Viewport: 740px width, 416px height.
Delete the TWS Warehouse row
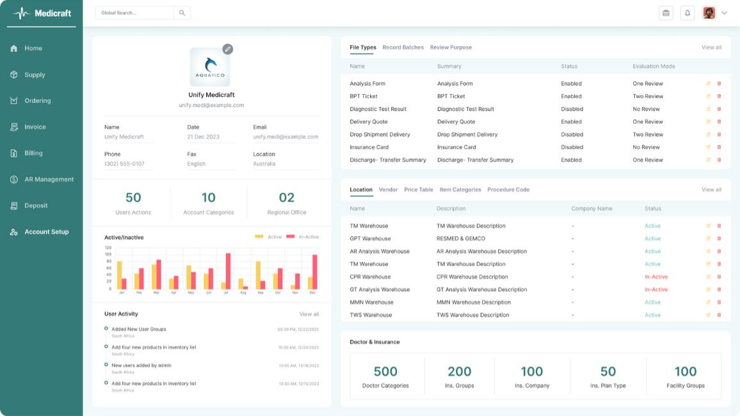(719, 315)
